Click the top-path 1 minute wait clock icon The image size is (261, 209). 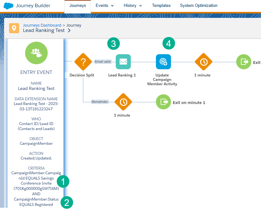click(204, 62)
